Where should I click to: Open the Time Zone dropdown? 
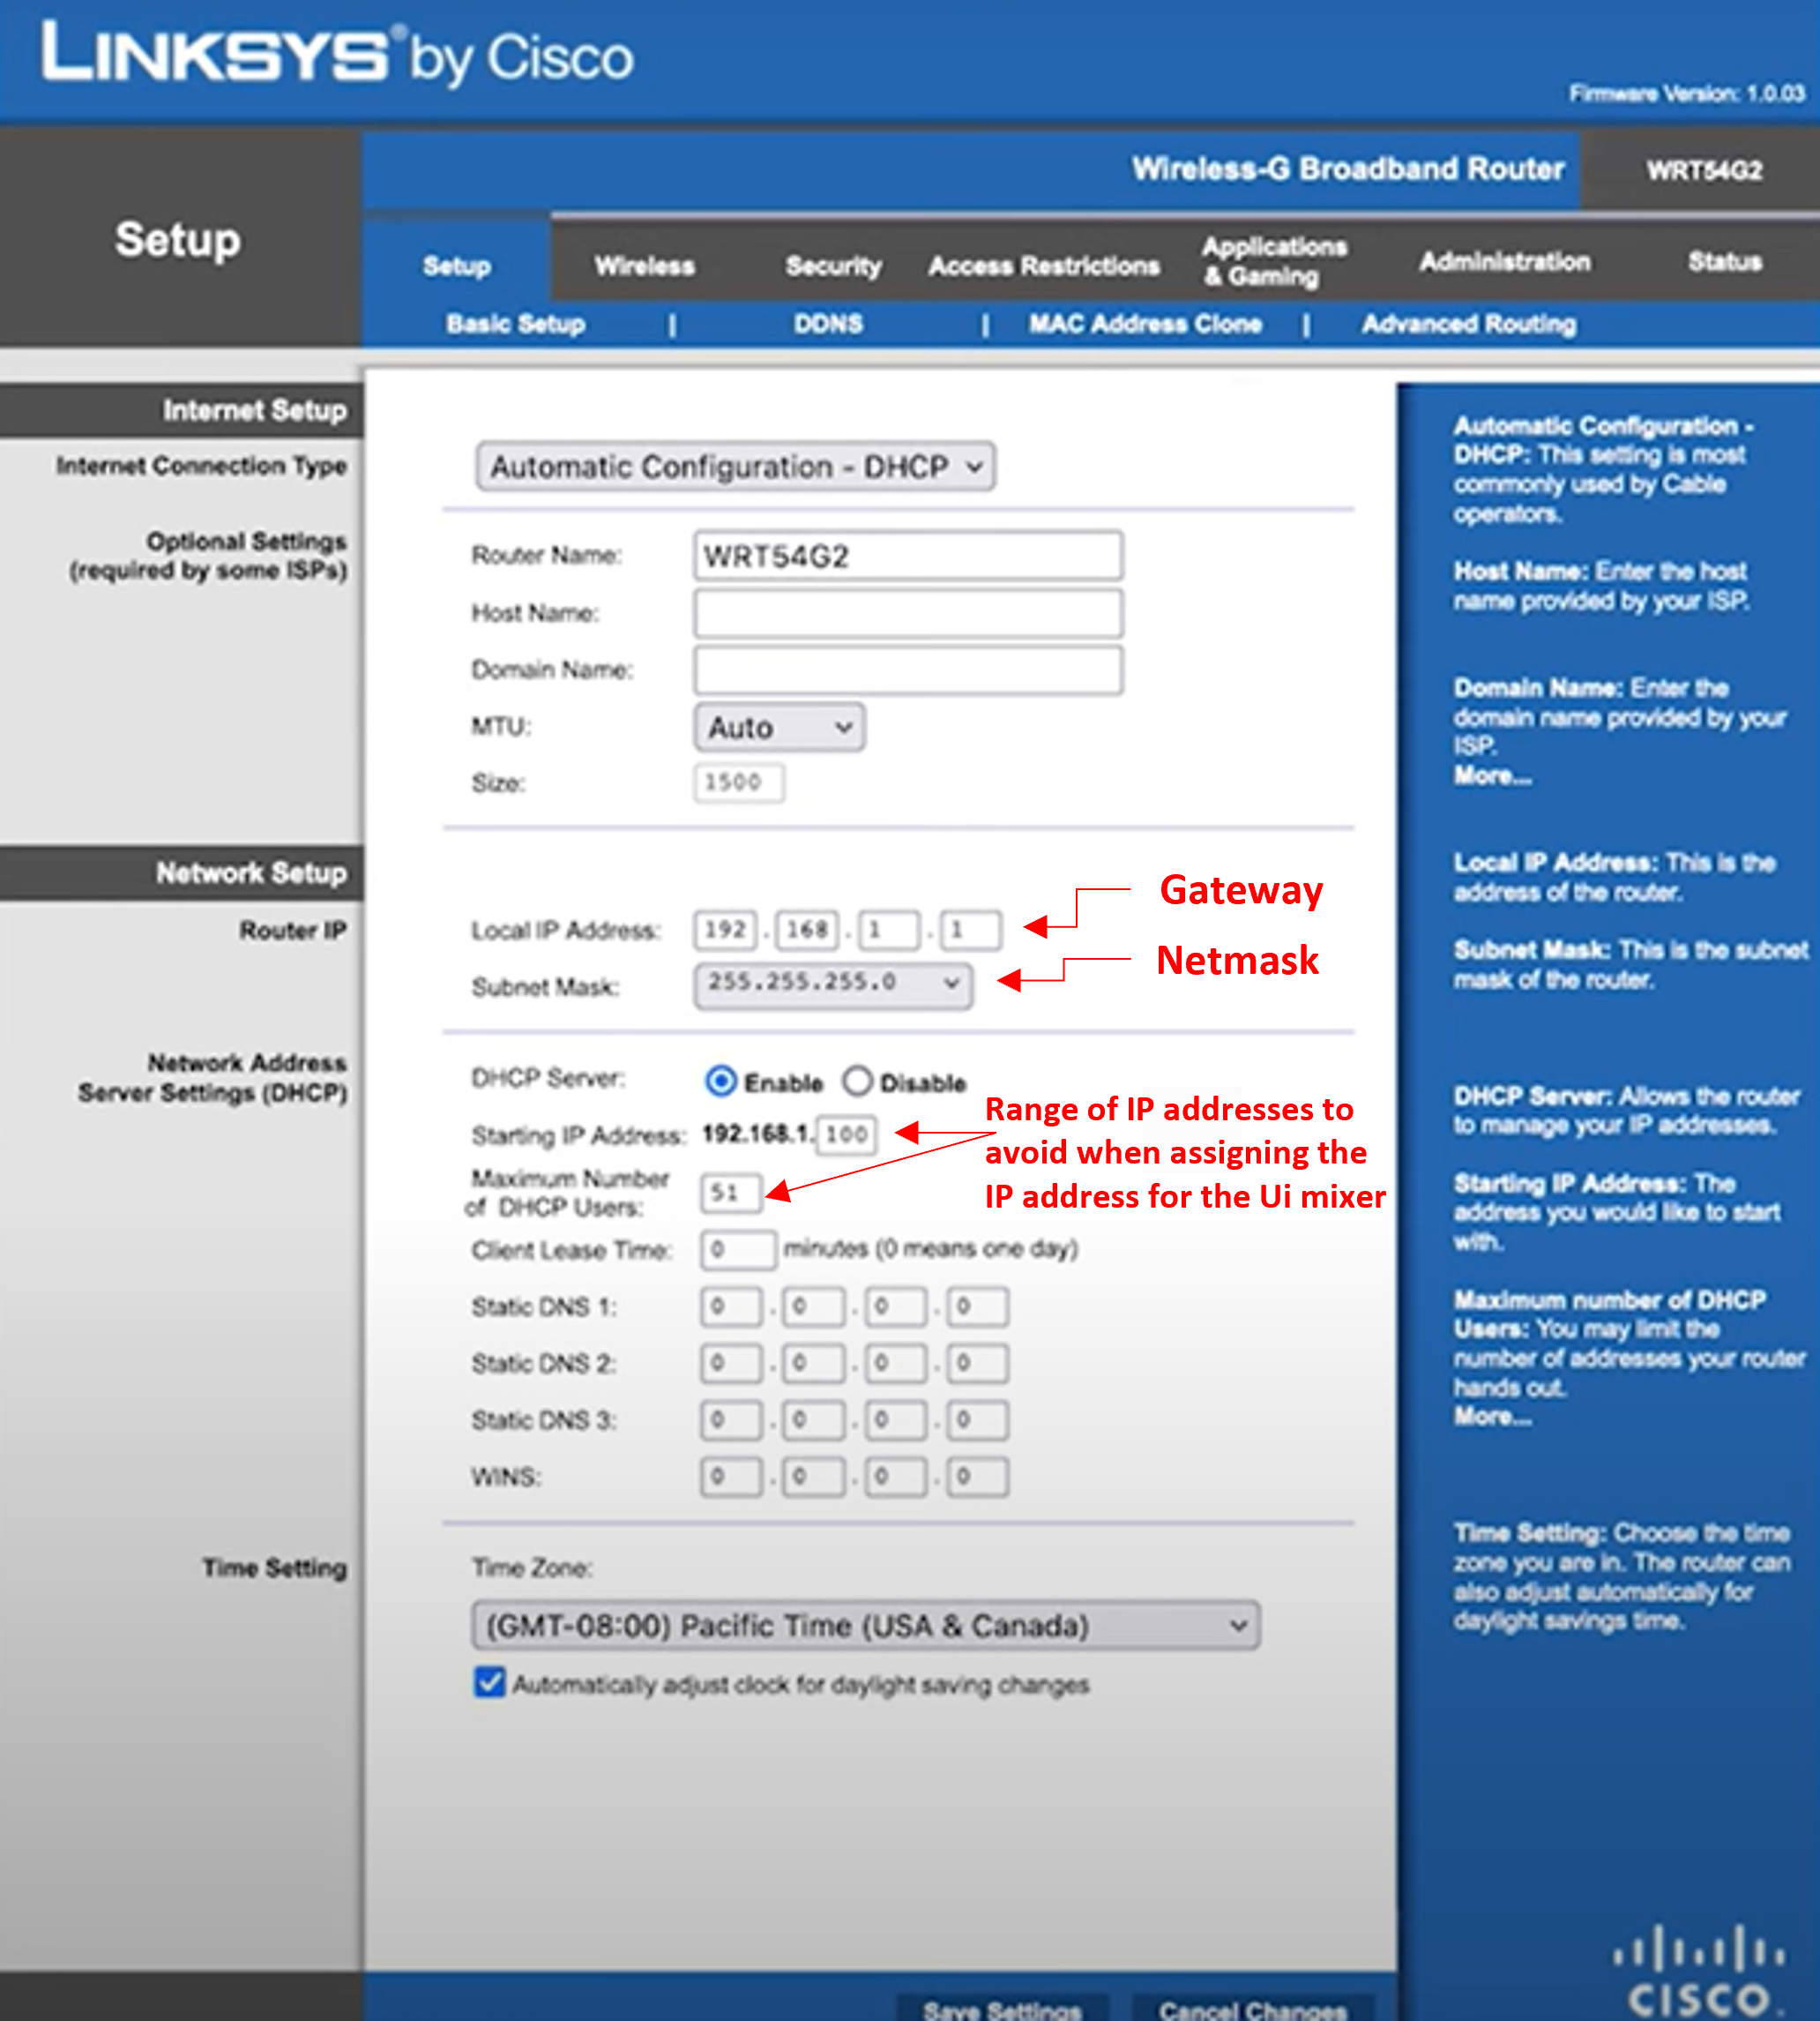pos(866,1626)
